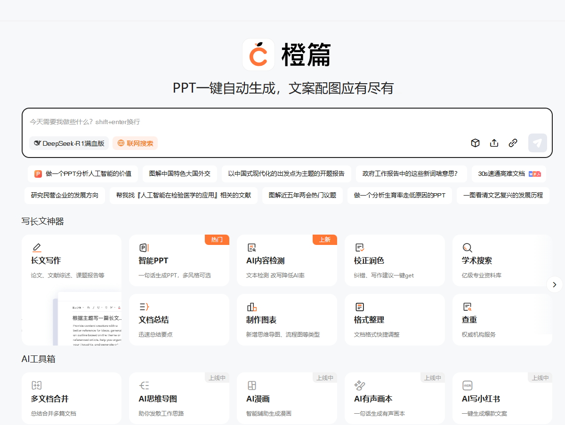Open the 校正润色 tool card
Image resolution: width=565 pixels, height=425 pixels.
click(x=395, y=260)
